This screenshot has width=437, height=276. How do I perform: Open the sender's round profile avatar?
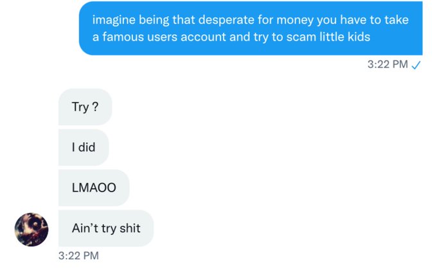pyautogui.click(x=31, y=230)
